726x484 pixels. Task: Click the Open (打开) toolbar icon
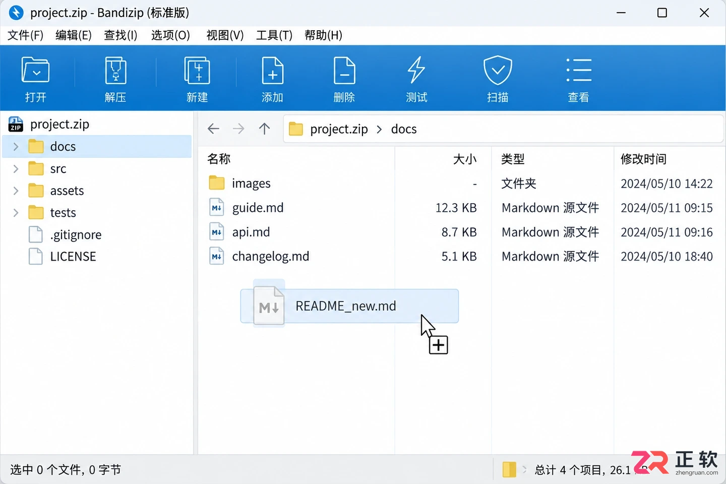pos(35,70)
